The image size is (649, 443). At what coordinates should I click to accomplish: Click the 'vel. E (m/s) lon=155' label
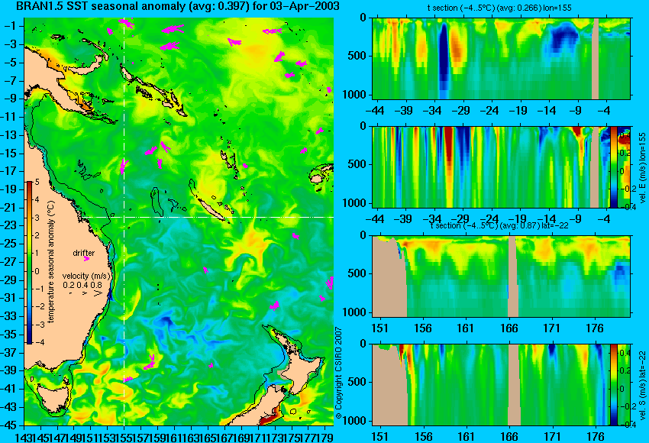[x=643, y=168]
